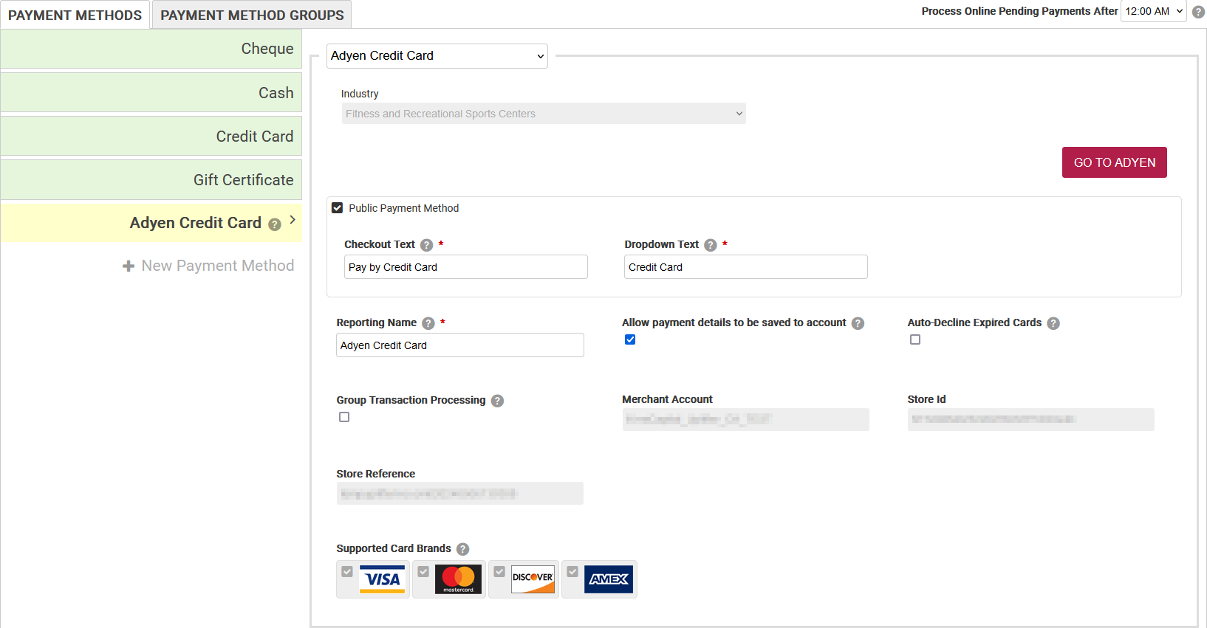This screenshot has height=628, width=1207.
Task: Click help icon next to Reporting Name
Action: click(428, 323)
